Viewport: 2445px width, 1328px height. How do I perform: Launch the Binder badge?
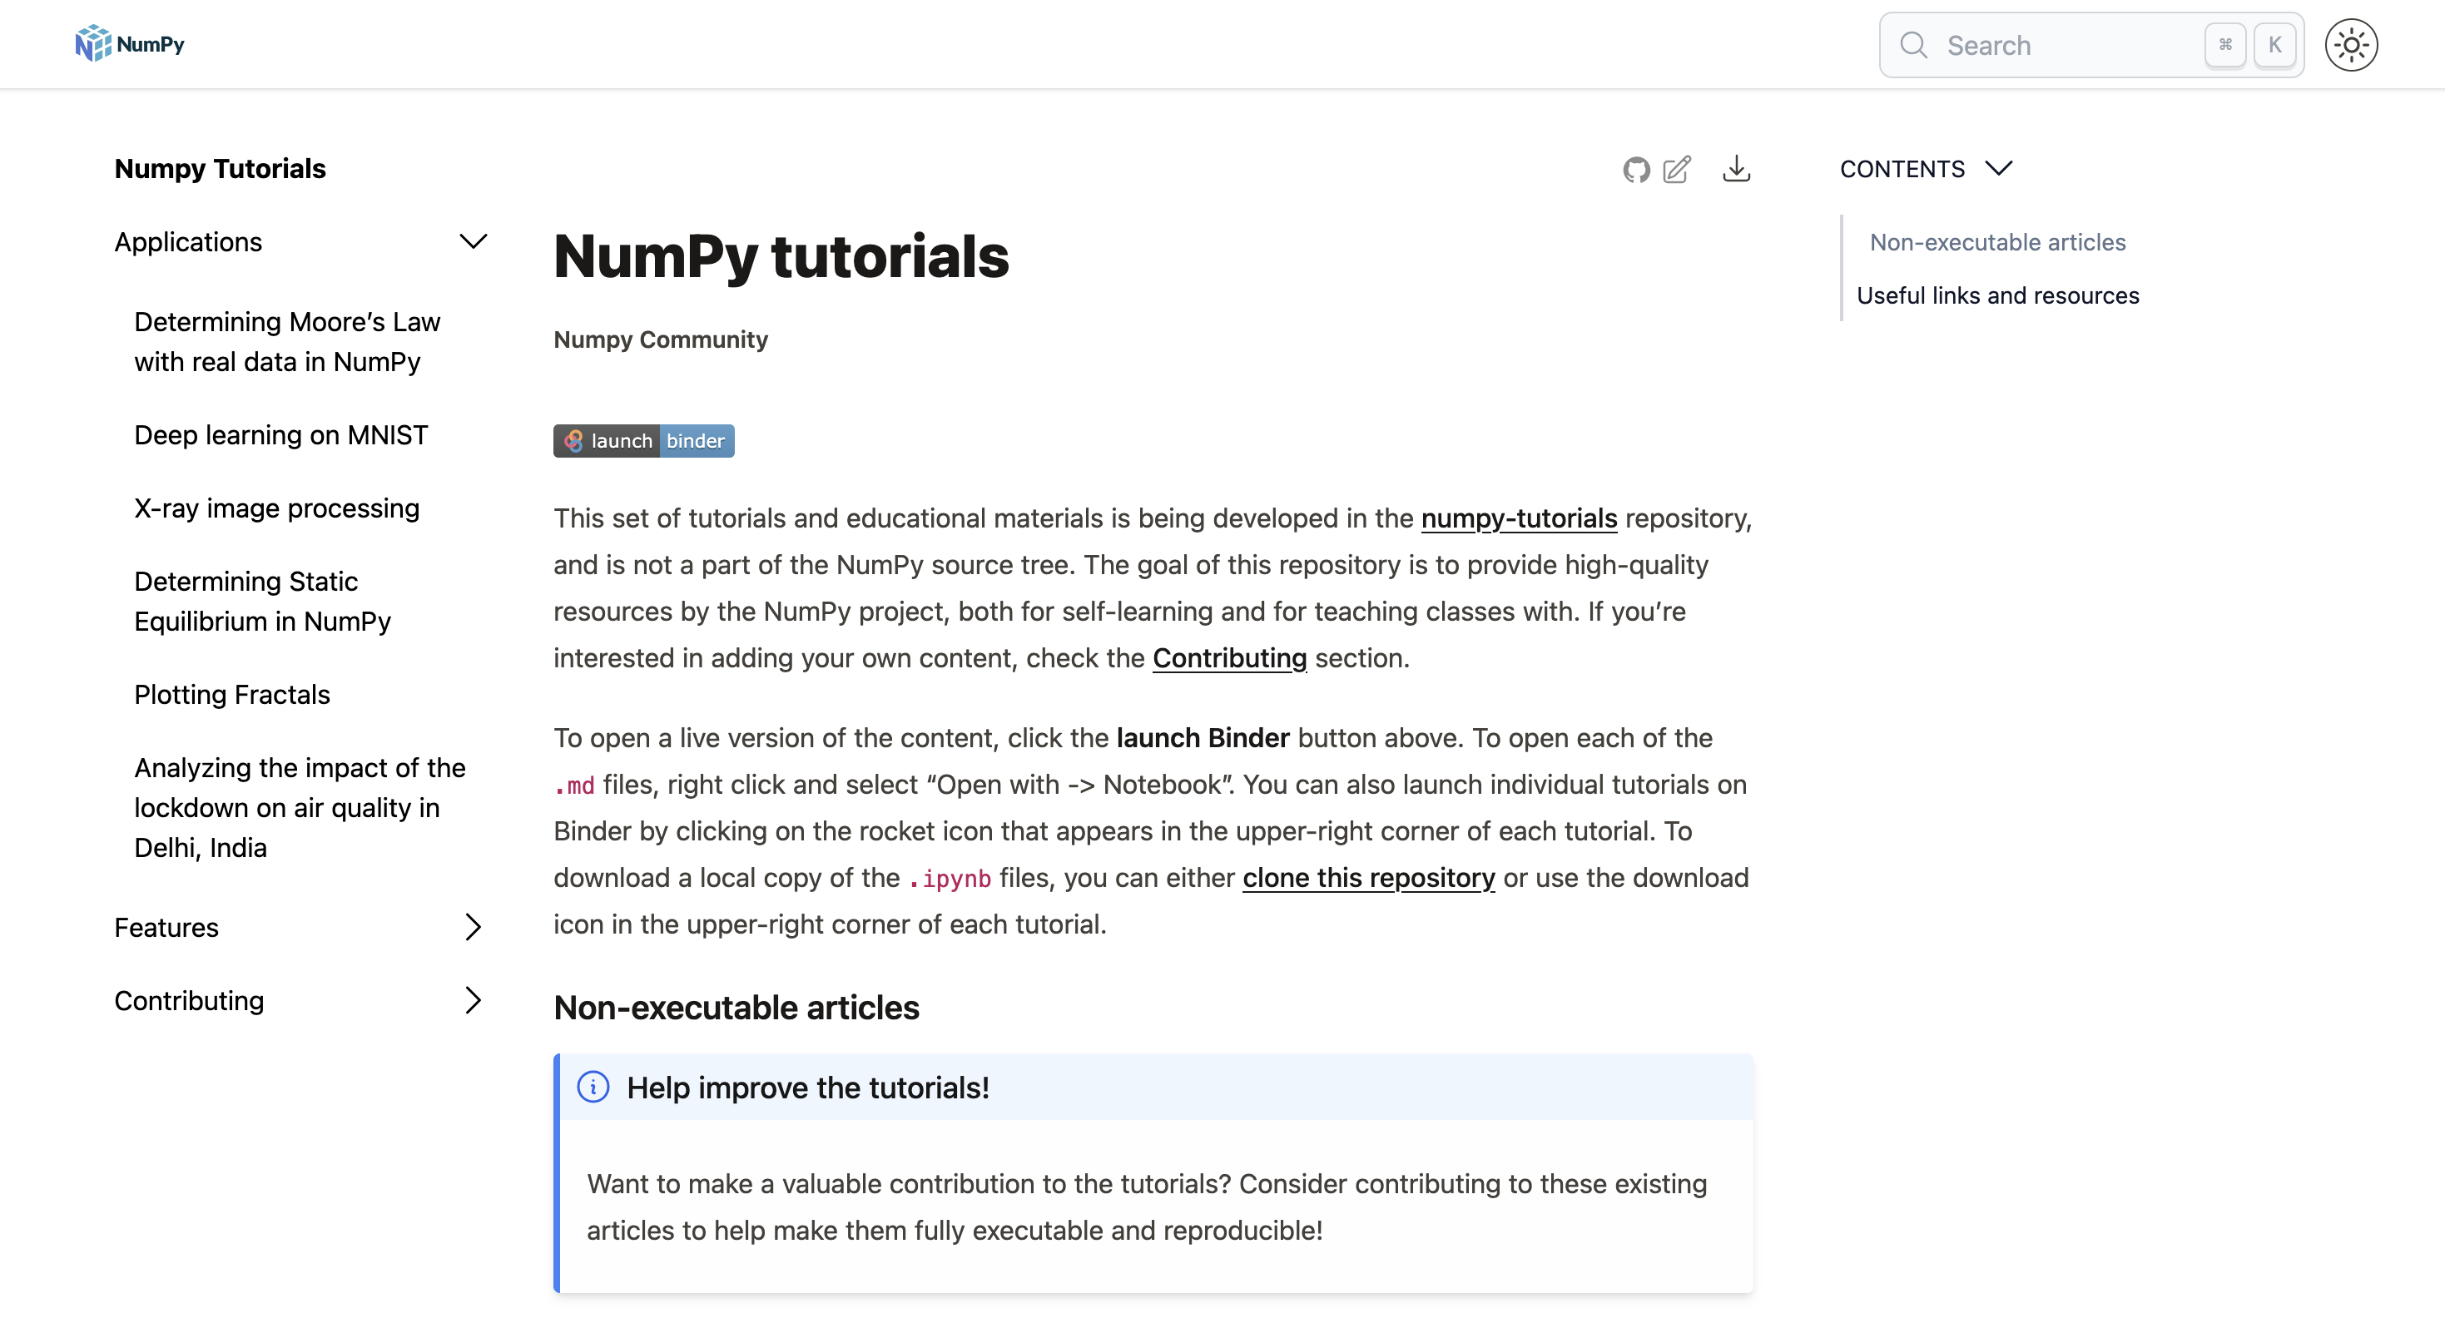coord(642,440)
